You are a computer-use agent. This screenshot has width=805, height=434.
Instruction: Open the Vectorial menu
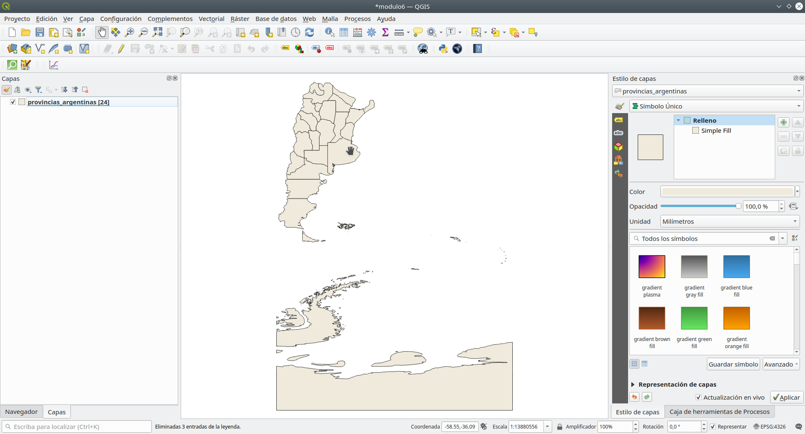pos(211,19)
